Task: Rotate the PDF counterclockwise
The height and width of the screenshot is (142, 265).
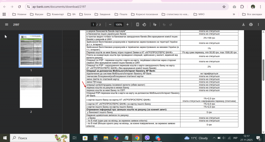Action: click(x=144, y=25)
